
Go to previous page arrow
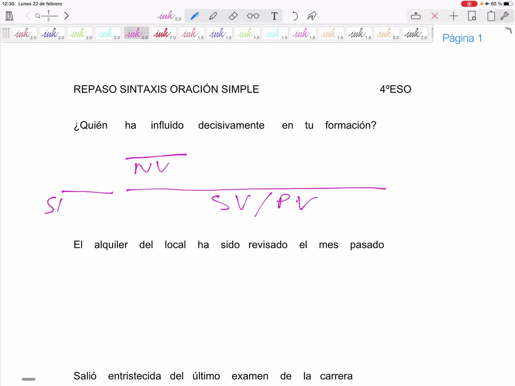(28, 16)
